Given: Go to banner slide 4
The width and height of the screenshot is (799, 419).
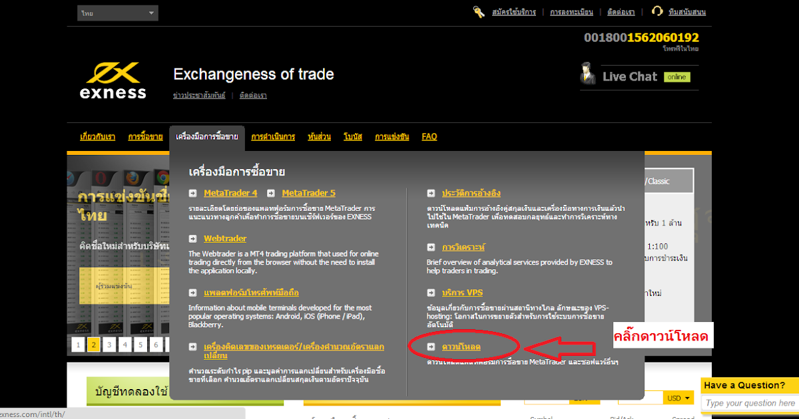Looking at the screenshot, I should click(x=126, y=344).
